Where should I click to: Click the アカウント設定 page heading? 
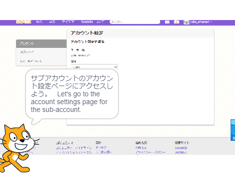tap(87, 33)
